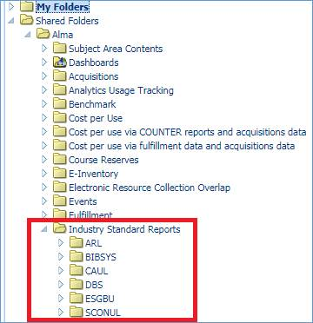The width and height of the screenshot is (313, 323).
Task: Expand Electronic Resource Collection Overlap arrow
Action: (x=44, y=188)
